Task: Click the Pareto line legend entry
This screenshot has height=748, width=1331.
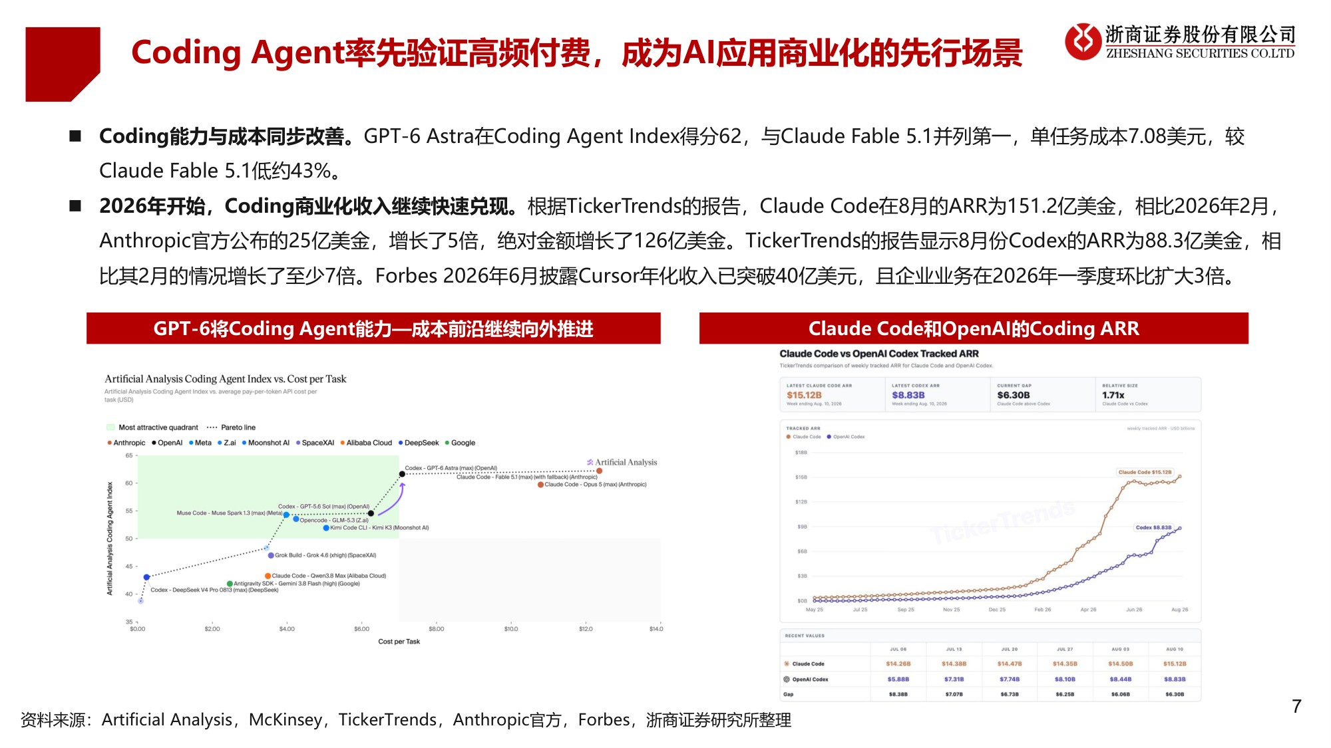Action: pyautogui.click(x=231, y=428)
